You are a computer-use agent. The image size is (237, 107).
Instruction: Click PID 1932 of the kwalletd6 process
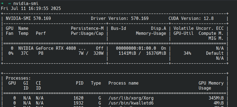click(x=78, y=103)
